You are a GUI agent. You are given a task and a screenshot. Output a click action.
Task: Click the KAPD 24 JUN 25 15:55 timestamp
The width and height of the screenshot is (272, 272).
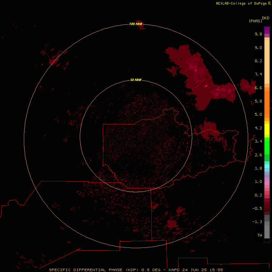[x=196, y=270]
